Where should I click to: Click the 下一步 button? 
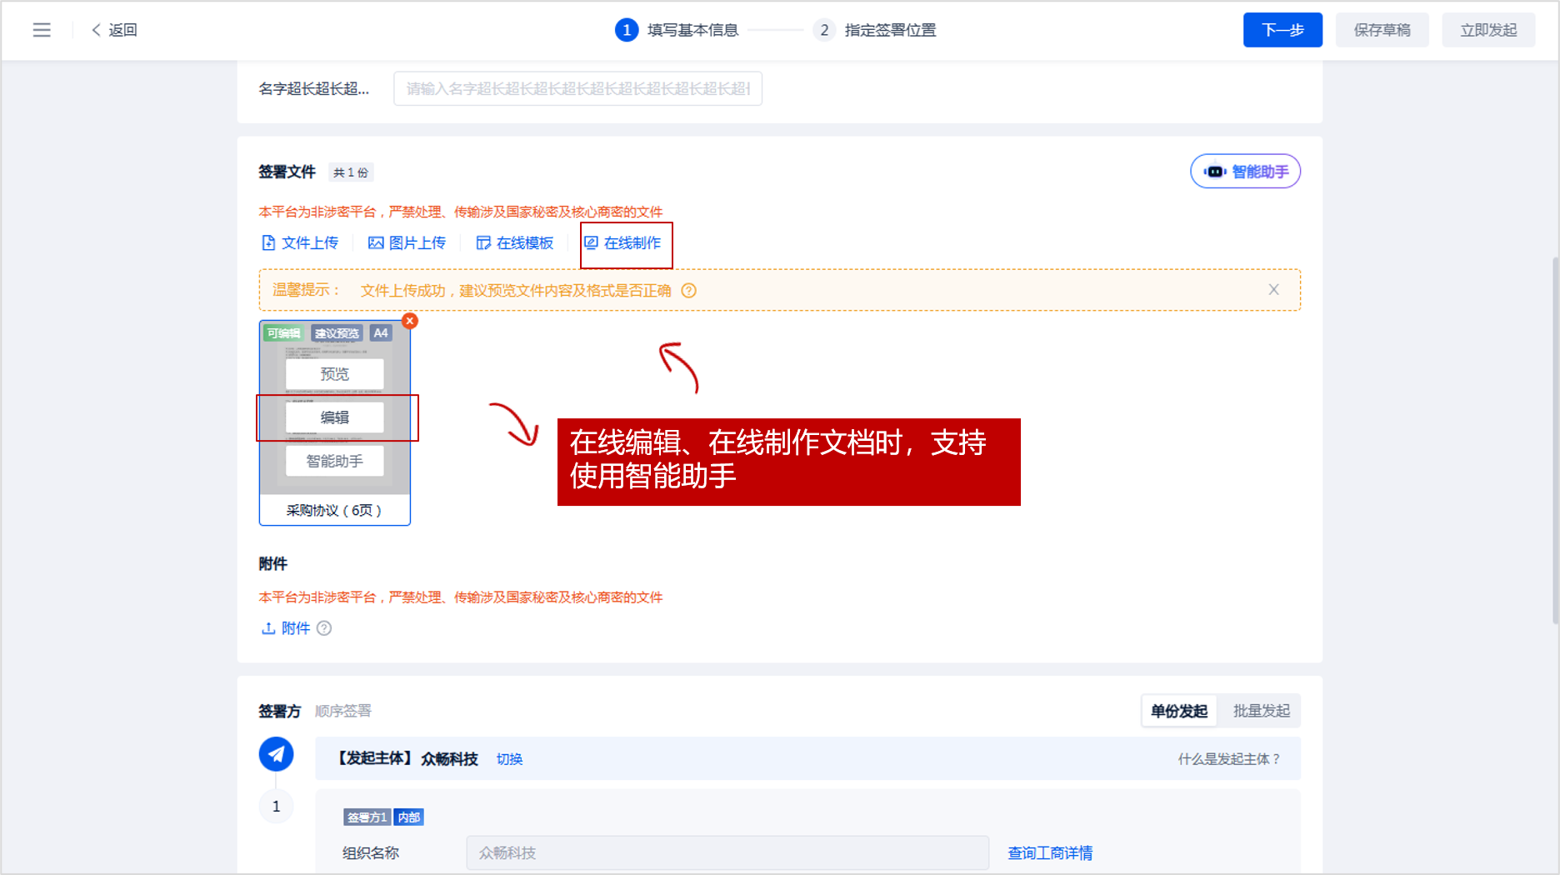(1282, 30)
